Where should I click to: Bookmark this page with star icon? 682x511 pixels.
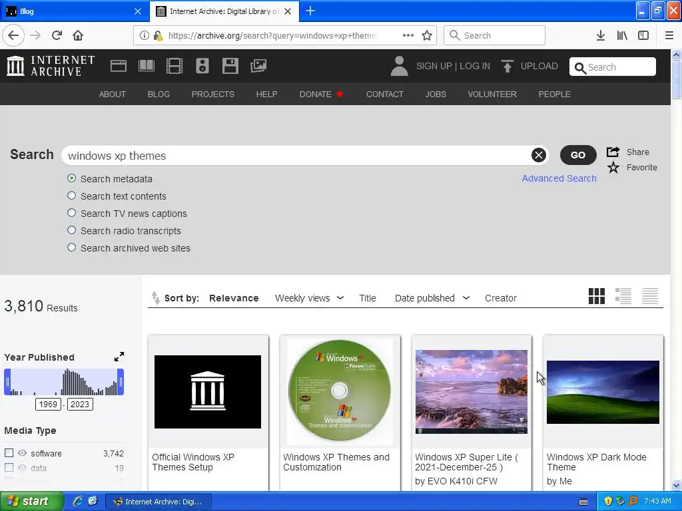427,35
